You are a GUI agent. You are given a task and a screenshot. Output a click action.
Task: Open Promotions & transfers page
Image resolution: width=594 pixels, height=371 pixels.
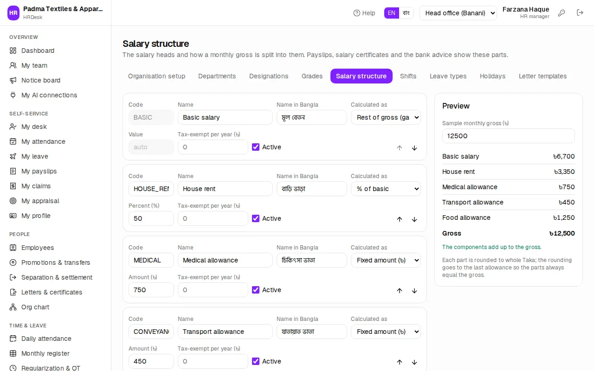click(x=56, y=262)
